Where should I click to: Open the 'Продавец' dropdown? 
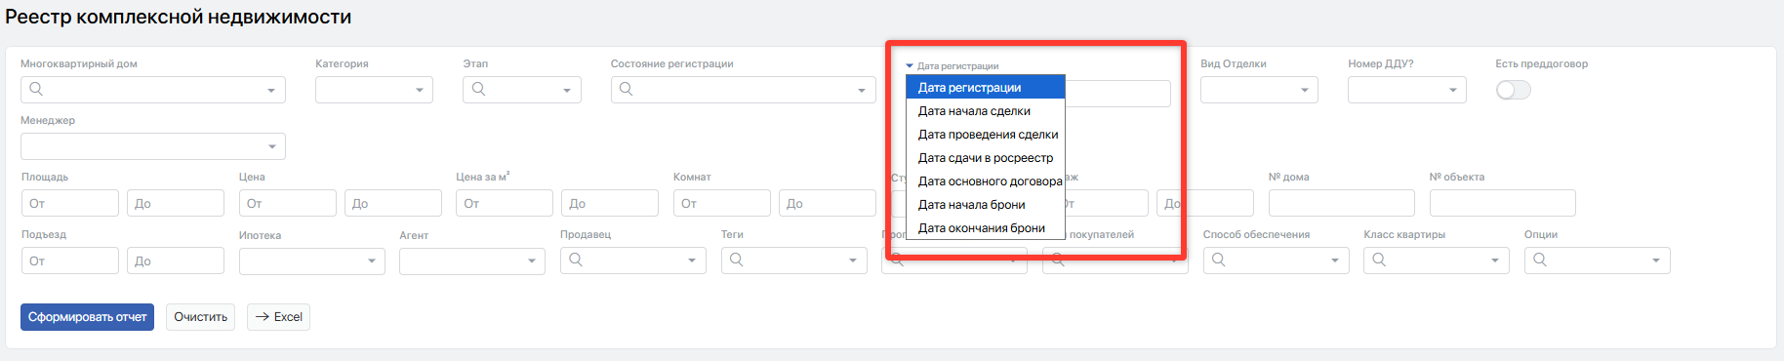pos(633,261)
